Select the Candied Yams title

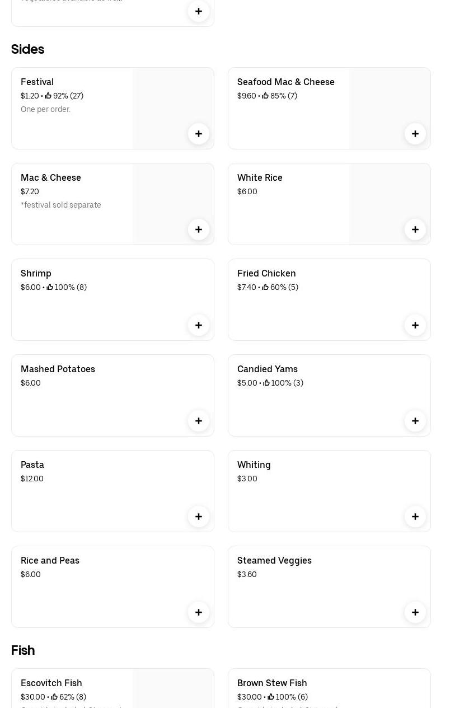tap(268, 369)
